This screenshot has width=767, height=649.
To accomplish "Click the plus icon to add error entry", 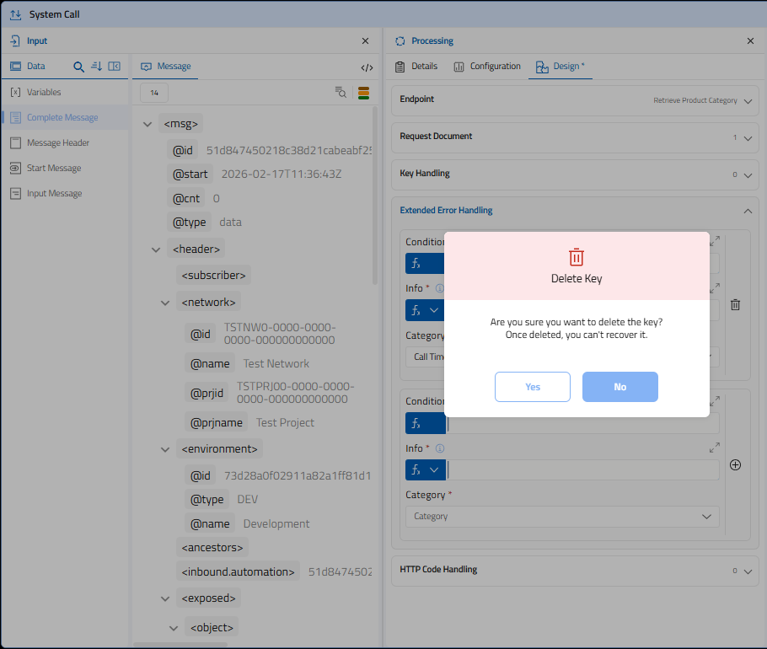I will [x=735, y=464].
